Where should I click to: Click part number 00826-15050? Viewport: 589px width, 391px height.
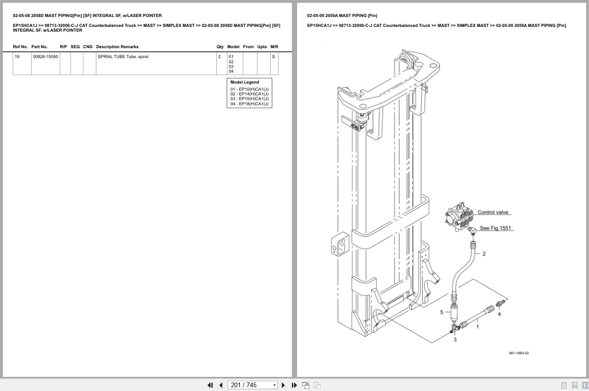[x=45, y=57]
